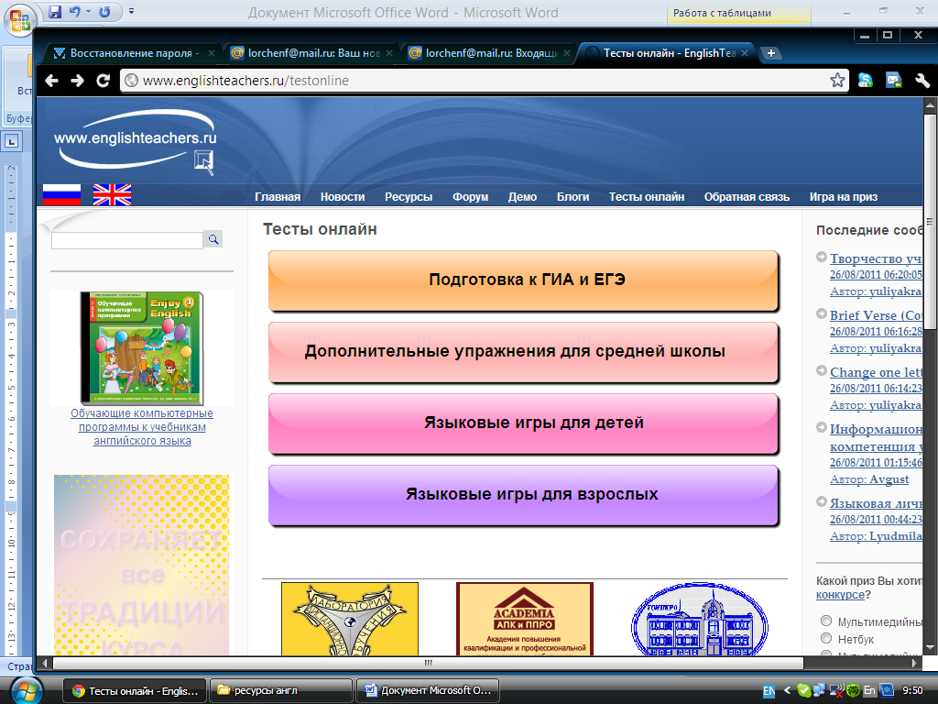938x704 pixels.
Task: Open the Новости menu item
Action: click(x=343, y=197)
